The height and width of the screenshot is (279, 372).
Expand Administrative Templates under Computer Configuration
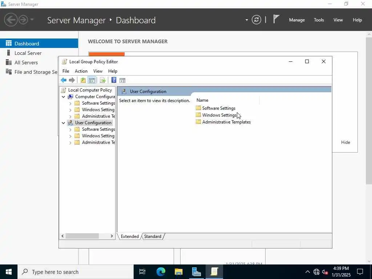coord(70,117)
